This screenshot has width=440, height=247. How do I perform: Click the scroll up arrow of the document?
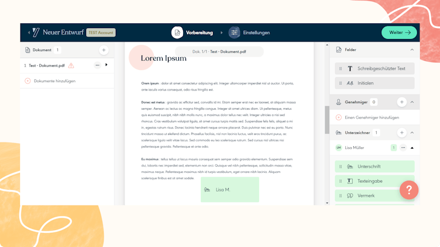[x=327, y=45]
